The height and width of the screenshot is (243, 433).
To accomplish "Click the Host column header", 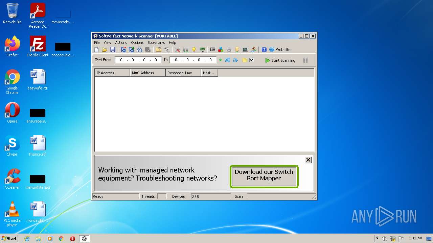I will coord(210,73).
